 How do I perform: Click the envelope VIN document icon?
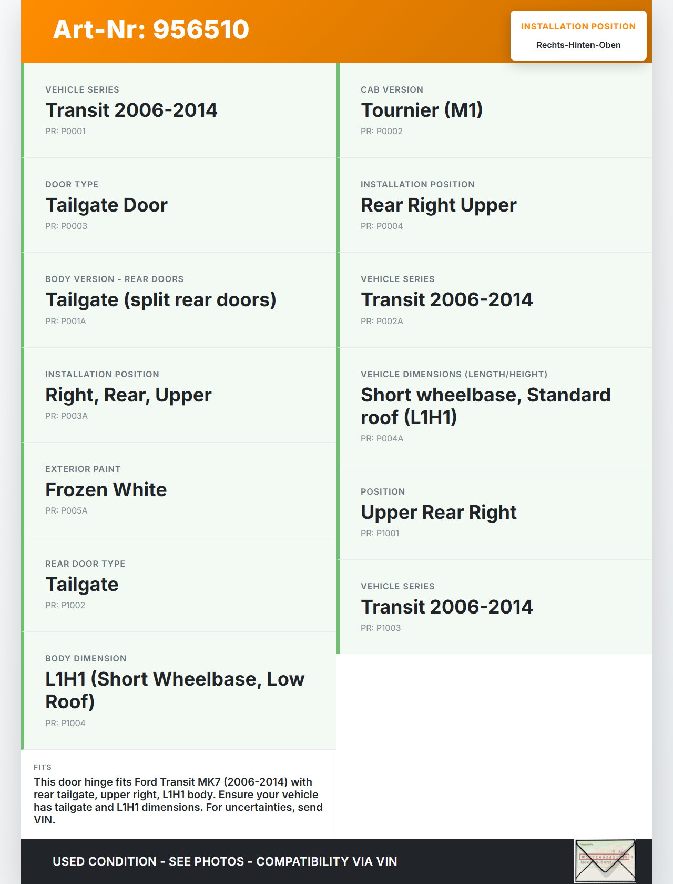pos(605,861)
